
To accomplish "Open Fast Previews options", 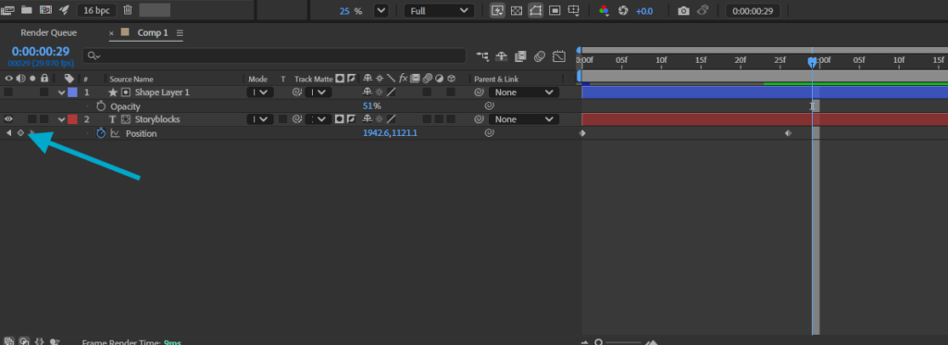I will (x=497, y=11).
